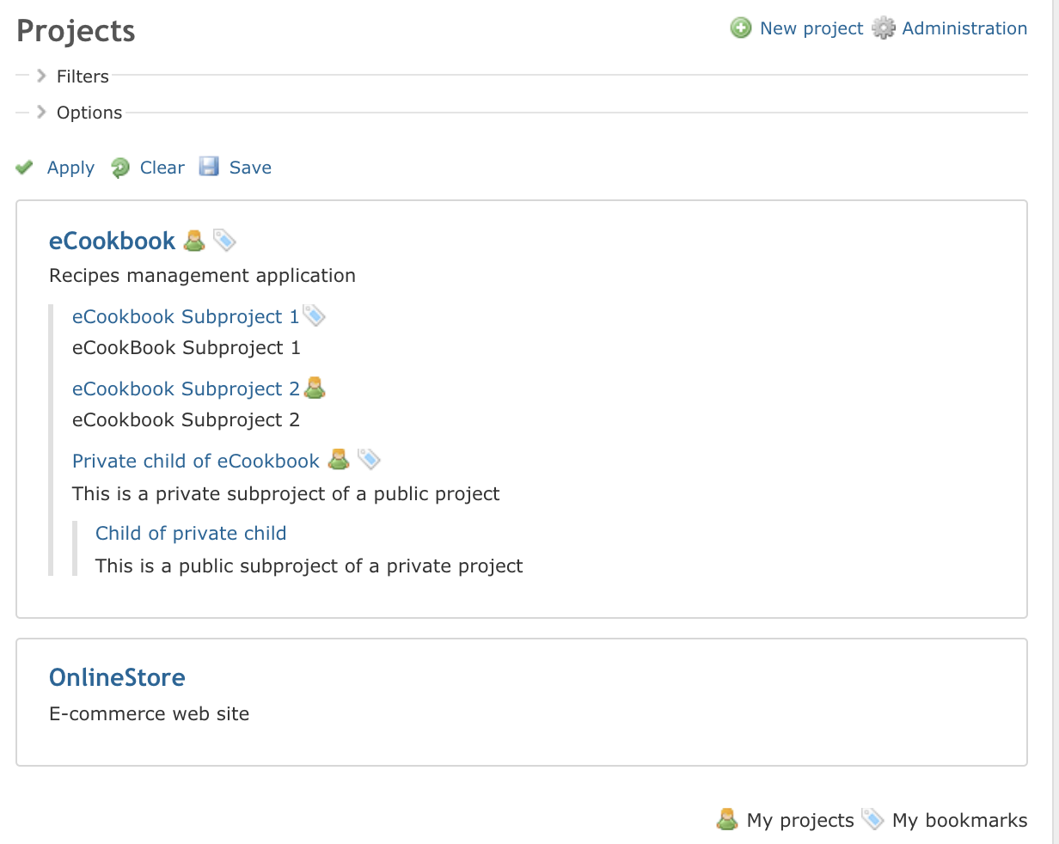The height and width of the screenshot is (844, 1059).
Task: Click the Clear reload icon
Action: pos(120,168)
